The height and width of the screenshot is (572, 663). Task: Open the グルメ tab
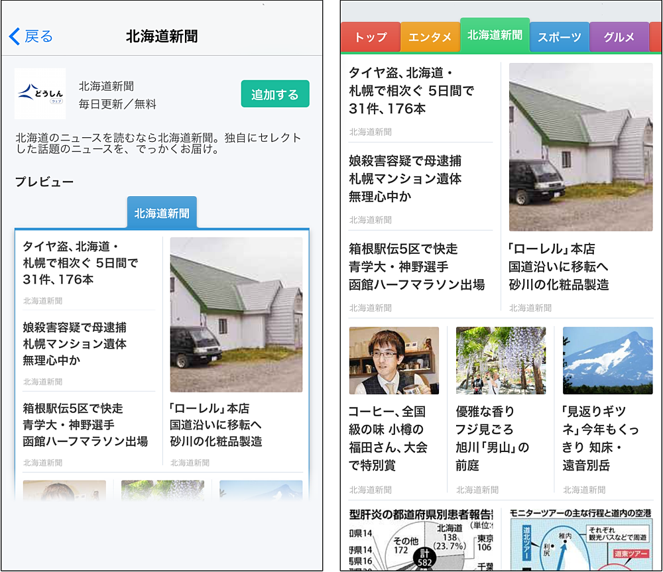coord(619,37)
